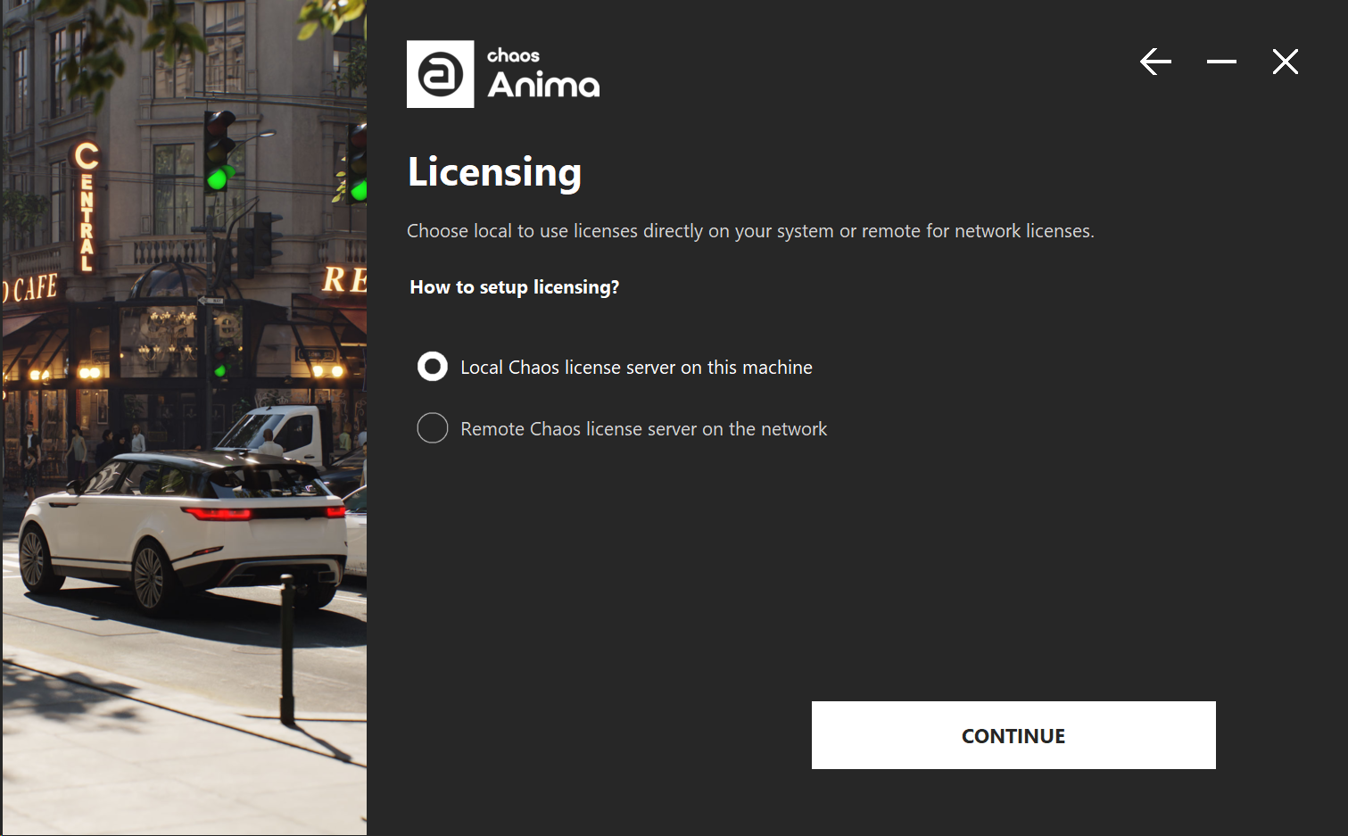The width and height of the screenshot is (1348, 836).
Task: Click the minimize icon at top right
Action: [1220, 62]
